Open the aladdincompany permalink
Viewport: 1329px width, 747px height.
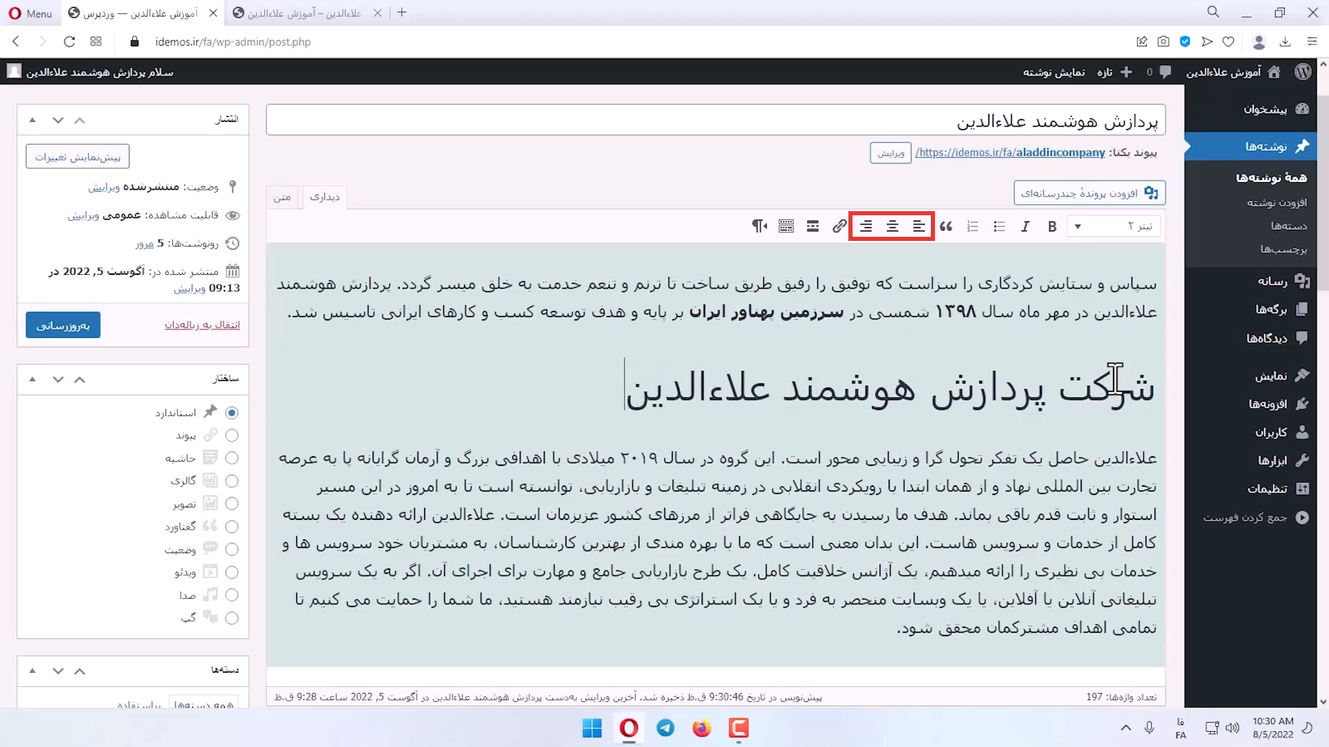pyautogui.click(x=1010, y=152)
